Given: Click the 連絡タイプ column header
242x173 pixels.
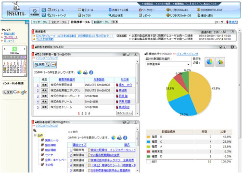Looking at the screenshot, I should tap(79, 145).
